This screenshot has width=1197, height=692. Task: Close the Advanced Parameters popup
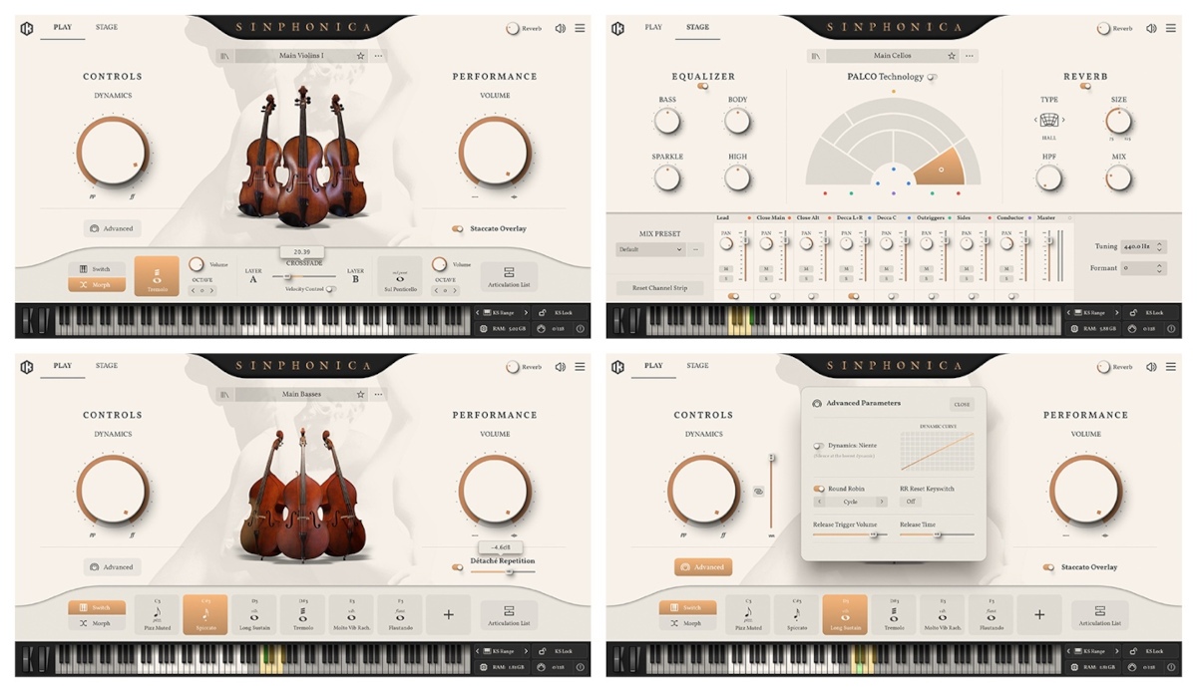click(962, 404)
